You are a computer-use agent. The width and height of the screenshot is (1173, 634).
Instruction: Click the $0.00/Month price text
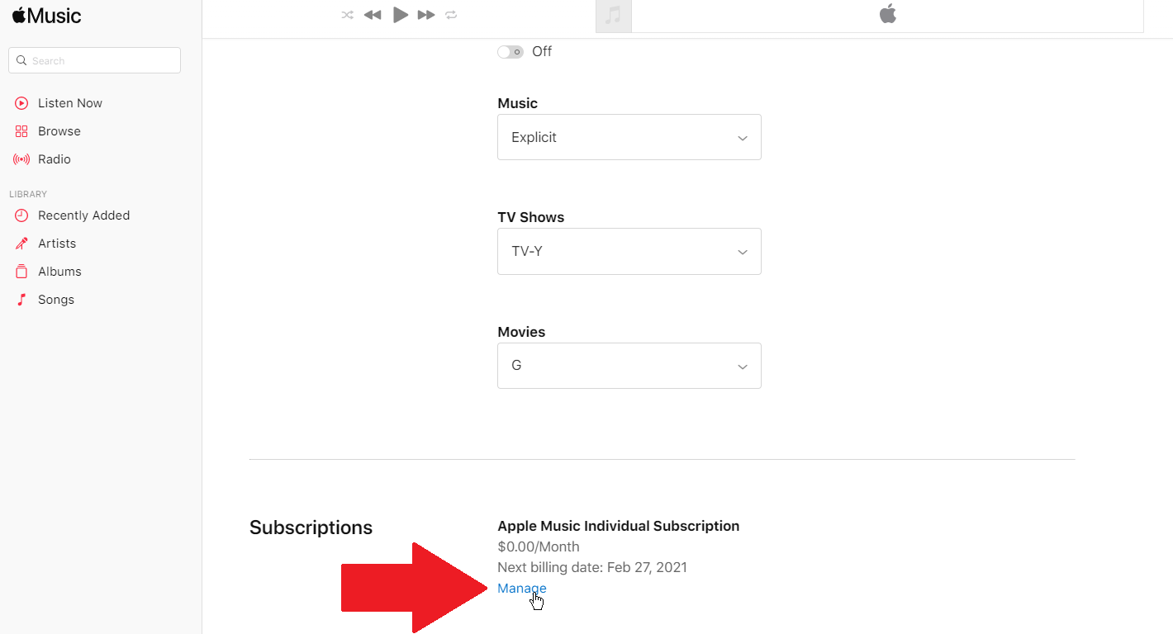539,546
